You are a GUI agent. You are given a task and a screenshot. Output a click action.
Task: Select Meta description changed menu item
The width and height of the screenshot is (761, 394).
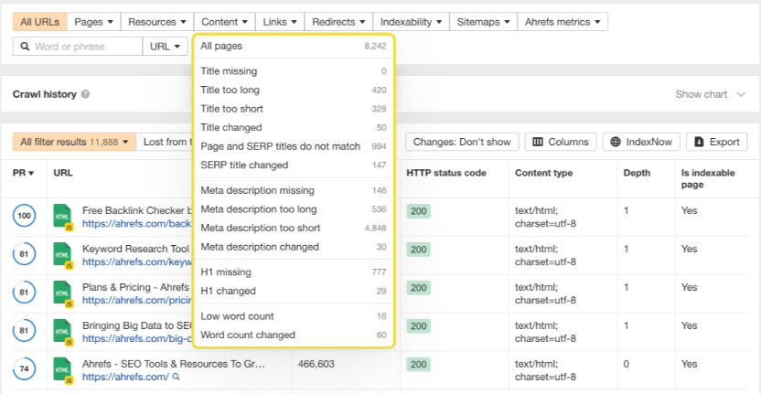294,247
